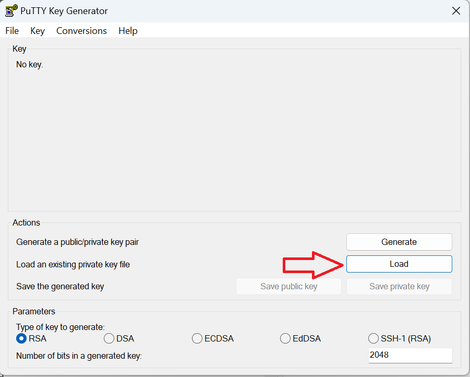Image resolution: width=470 pixels, height=377 pixels.
Task: Click the PuTTY Key Generator title bar icon
Action: [11, 11]
